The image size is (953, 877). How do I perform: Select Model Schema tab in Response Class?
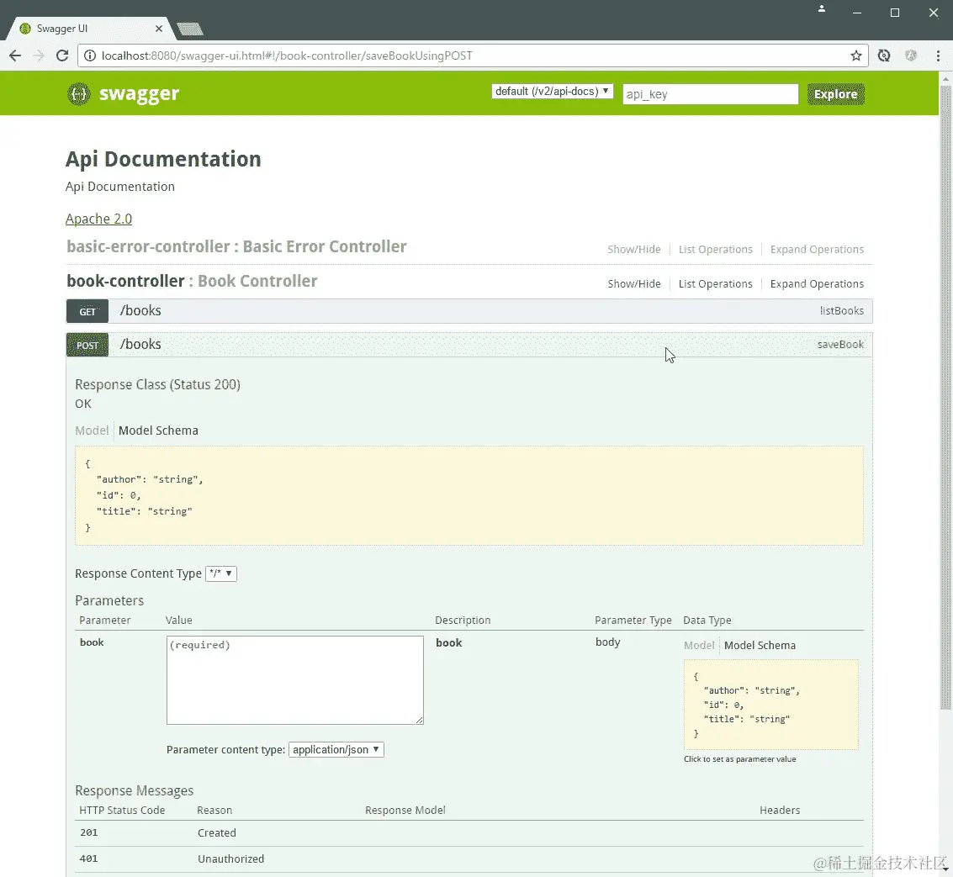[158, 431]
